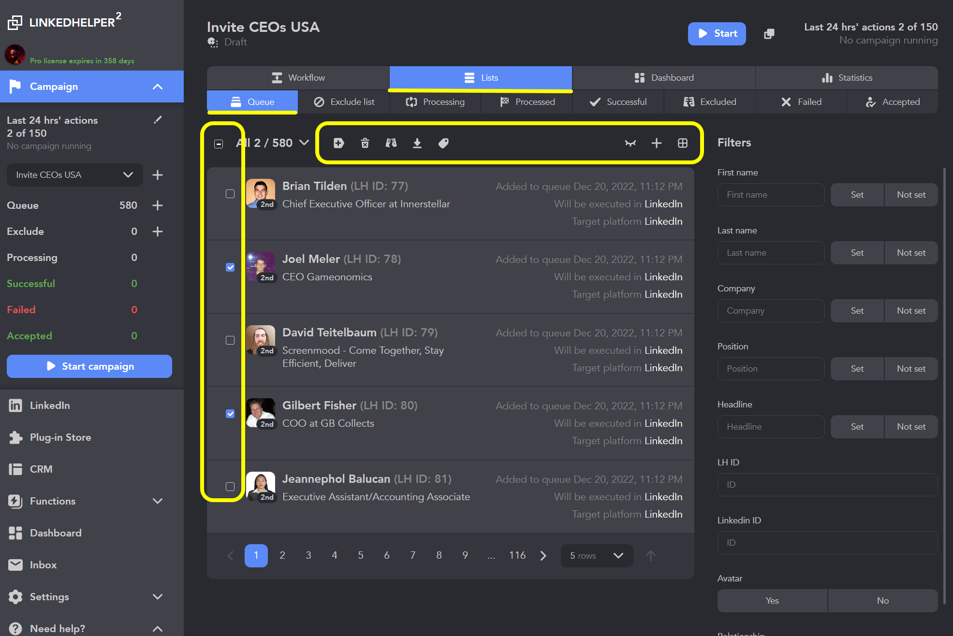953x636 pixels.
Task: Uncheck the Gilbert Fisher row checkbox
Action: coord(230,414)
